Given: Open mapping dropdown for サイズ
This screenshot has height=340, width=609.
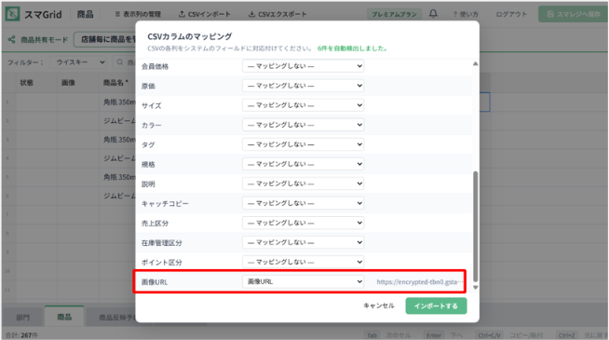Looking at the screenshot, I should 303,105.
